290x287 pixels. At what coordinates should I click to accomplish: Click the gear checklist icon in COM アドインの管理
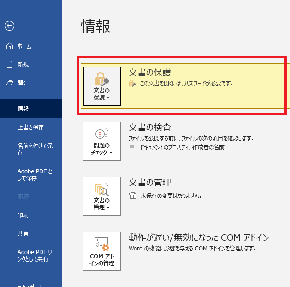(102, 244)
